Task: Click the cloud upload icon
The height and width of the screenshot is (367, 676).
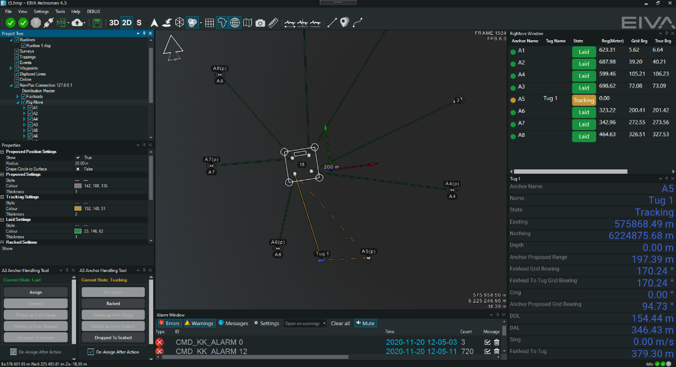Action: tap(78, 23)
